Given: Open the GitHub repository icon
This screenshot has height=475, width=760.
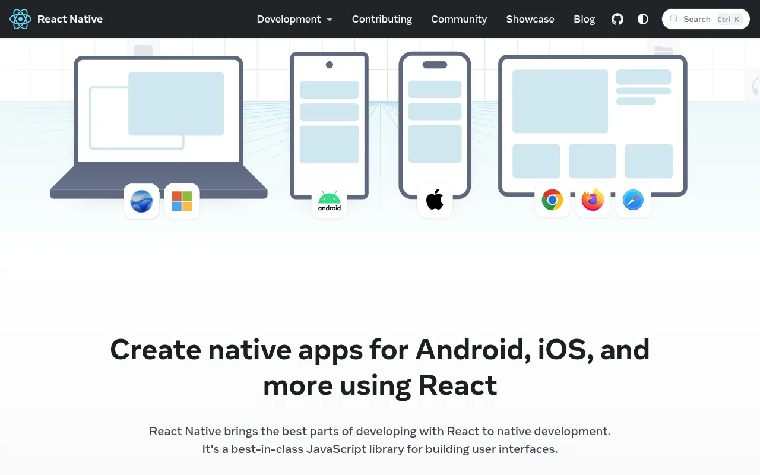Looking at the screenshot, I should tap(617, 19).
